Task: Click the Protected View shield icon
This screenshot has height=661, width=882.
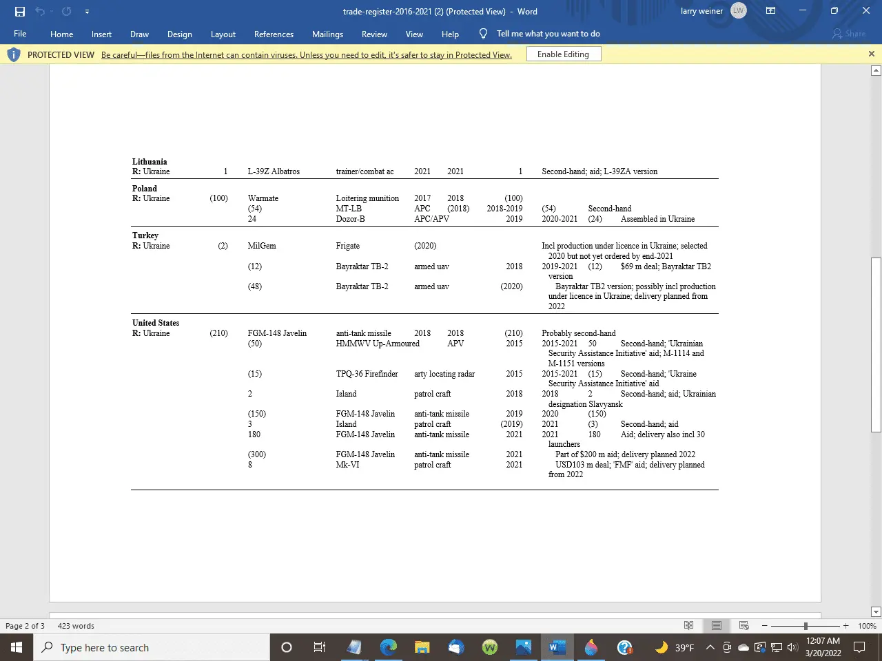Action: 14,54
